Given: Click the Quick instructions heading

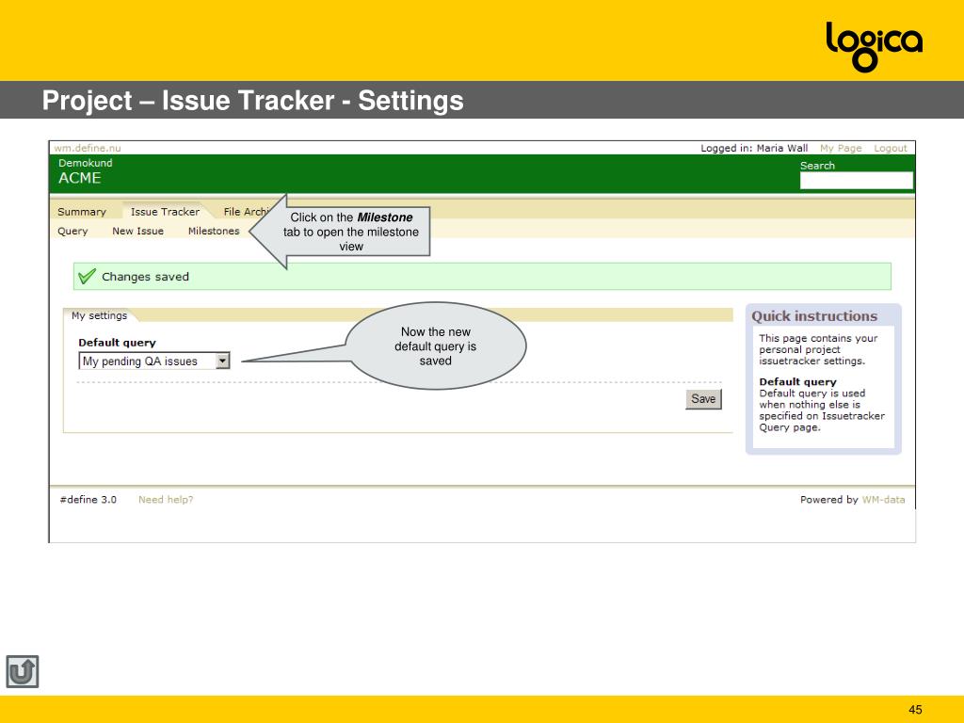Looking at the screenshot, I should click(814, 316).
